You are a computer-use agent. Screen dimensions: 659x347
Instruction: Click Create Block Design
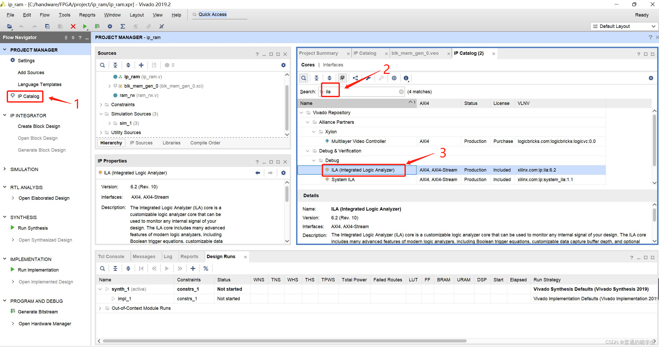pos(39,126)
